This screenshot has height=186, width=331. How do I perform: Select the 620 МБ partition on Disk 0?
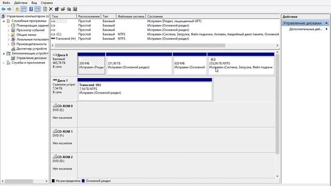click(190, 64)
